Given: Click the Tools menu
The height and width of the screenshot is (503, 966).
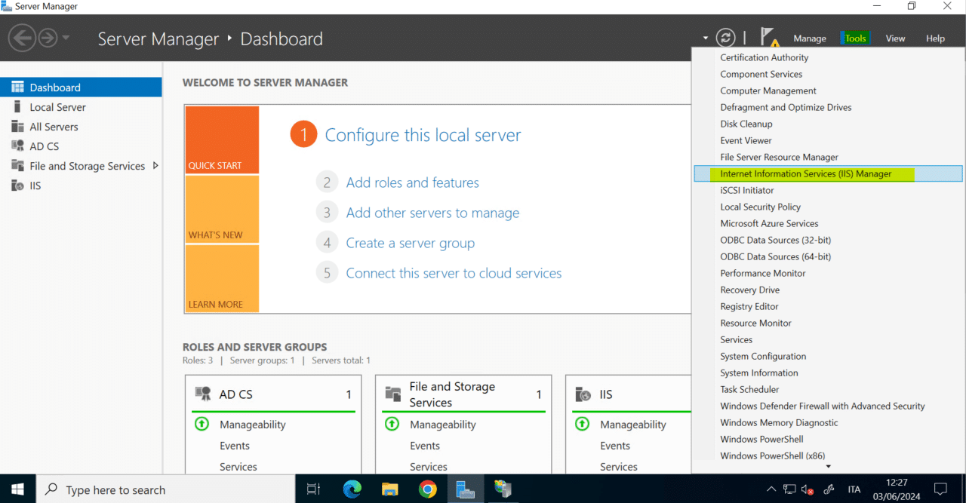Looking at the screenshot, I should tap(856, 38).
